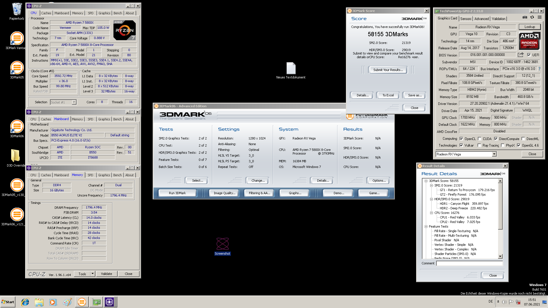This screenshot has height=308, width=548.
Task: Open the Socket #1 selection dropdown in CPU-Z
Action: pyautogui.click(x=74, y=102)
